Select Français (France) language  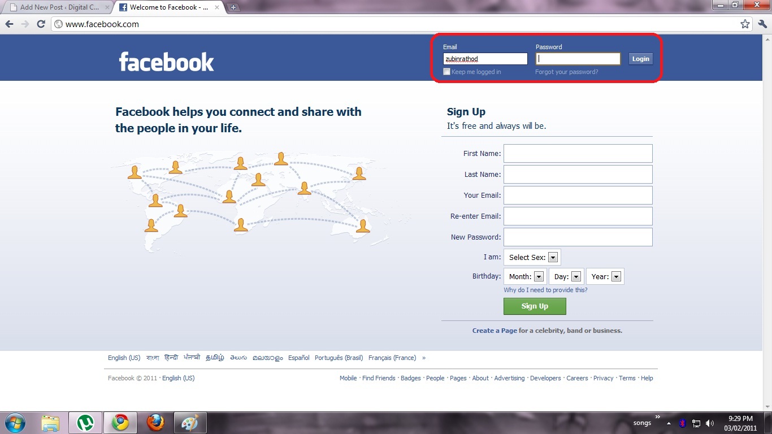pos(392,358)
